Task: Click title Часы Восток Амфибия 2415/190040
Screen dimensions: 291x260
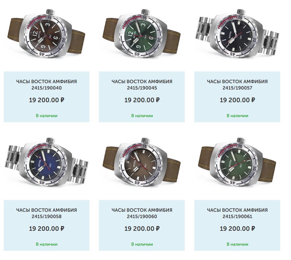Action: 46,84
